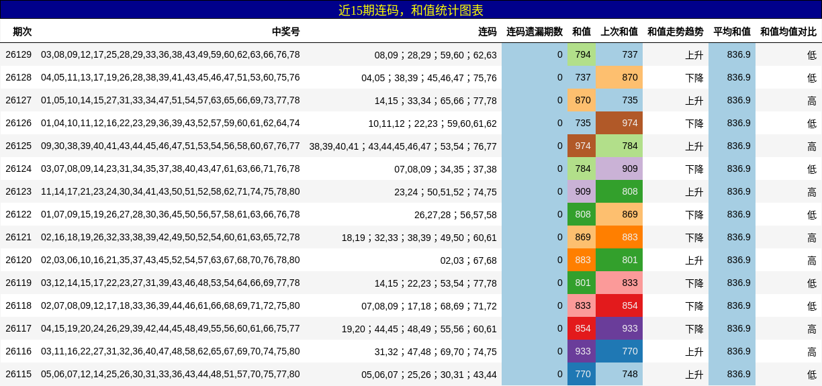This screenshot has height=386, width=822.
Task: Click period number 26116
Action: point(18,351)
